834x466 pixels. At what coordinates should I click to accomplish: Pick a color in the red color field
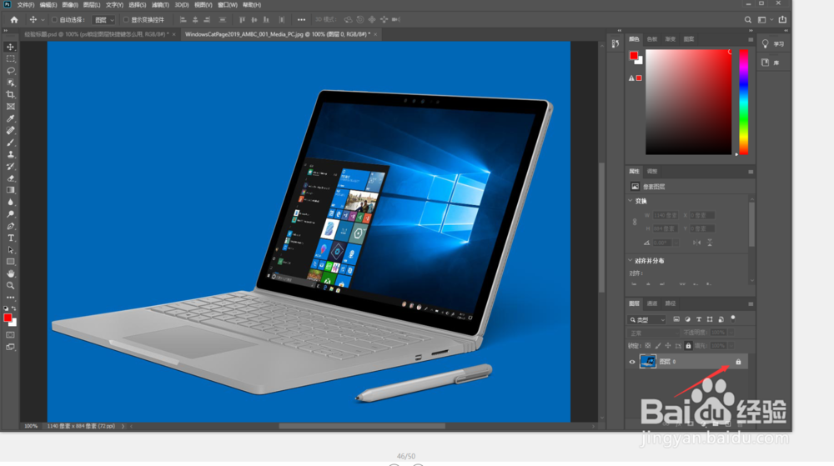tap(688, 102)
